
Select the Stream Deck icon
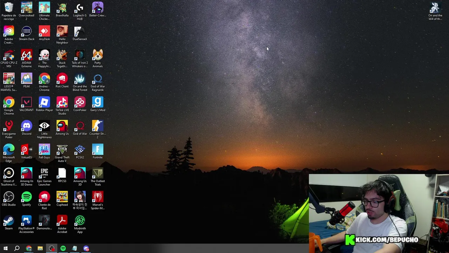27,33
